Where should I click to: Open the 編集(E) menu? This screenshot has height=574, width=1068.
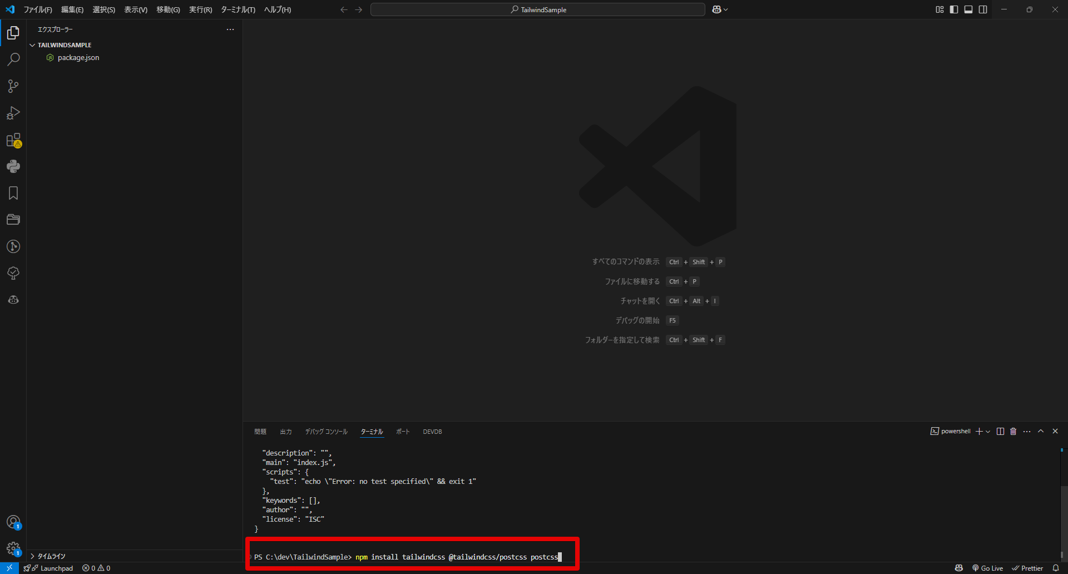point(72,9)
